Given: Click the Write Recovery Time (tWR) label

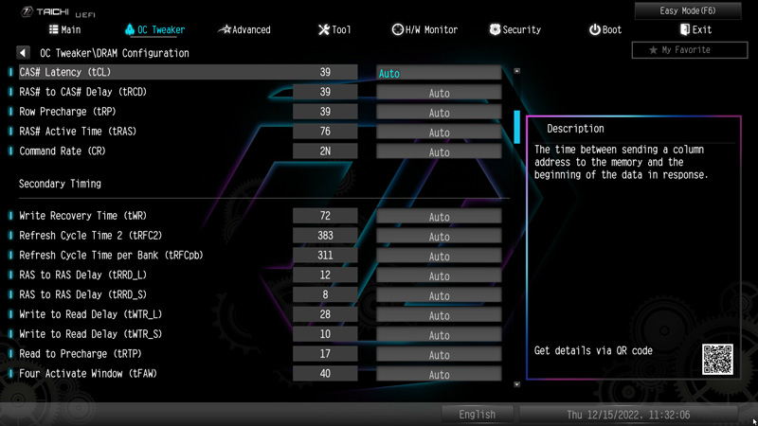Looking at the screenshot, I should (x=82, y=216).
